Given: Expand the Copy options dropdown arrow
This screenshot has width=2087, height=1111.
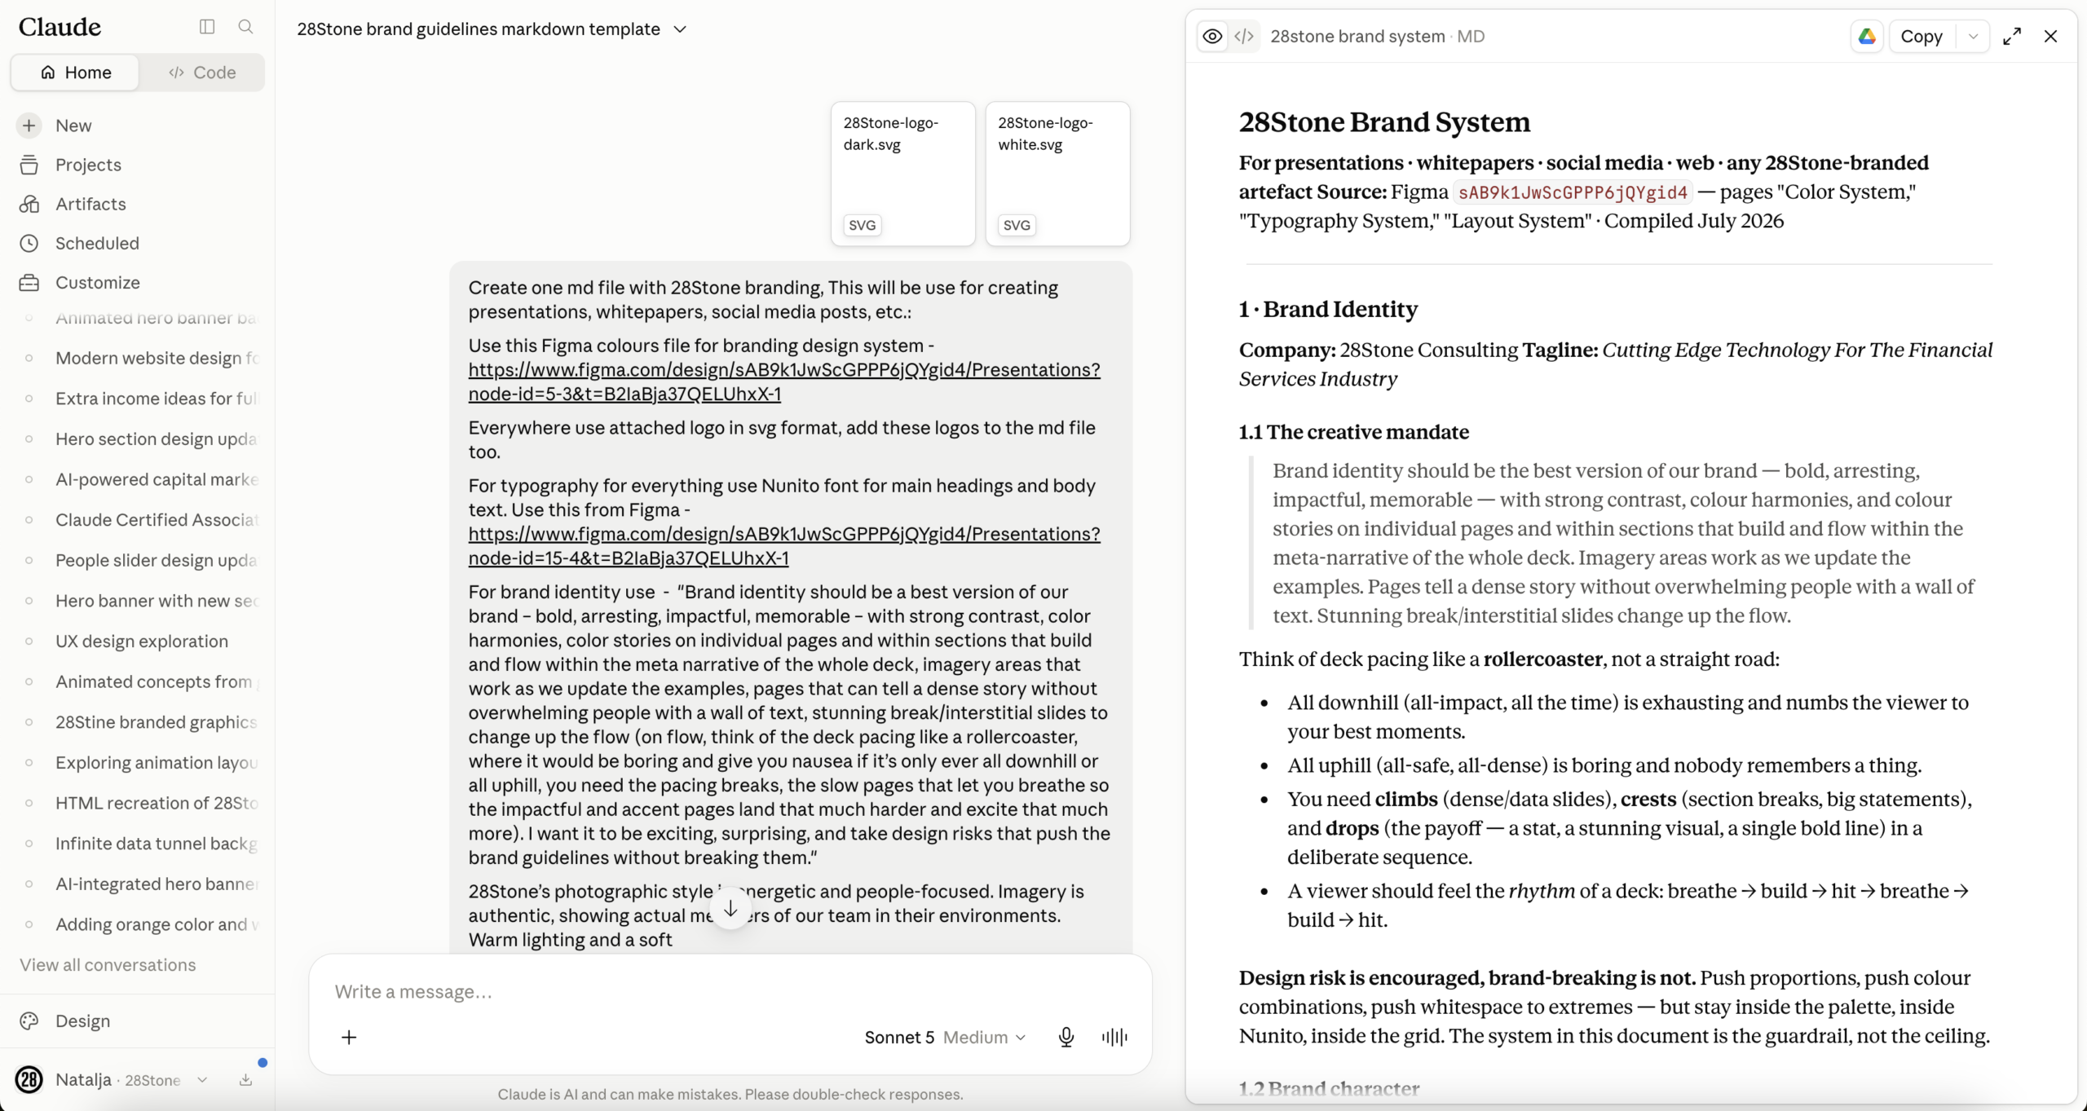Looking at the screenshot, I should tap(1973, 37).
